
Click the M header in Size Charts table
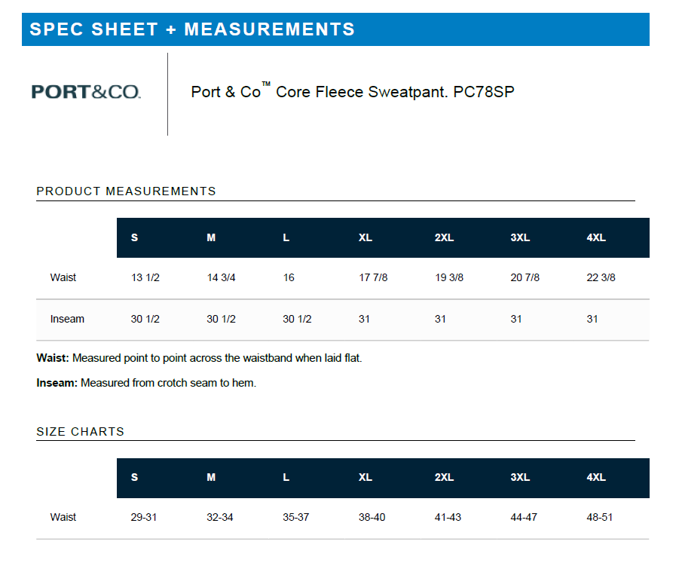click(x=211, y=477)
